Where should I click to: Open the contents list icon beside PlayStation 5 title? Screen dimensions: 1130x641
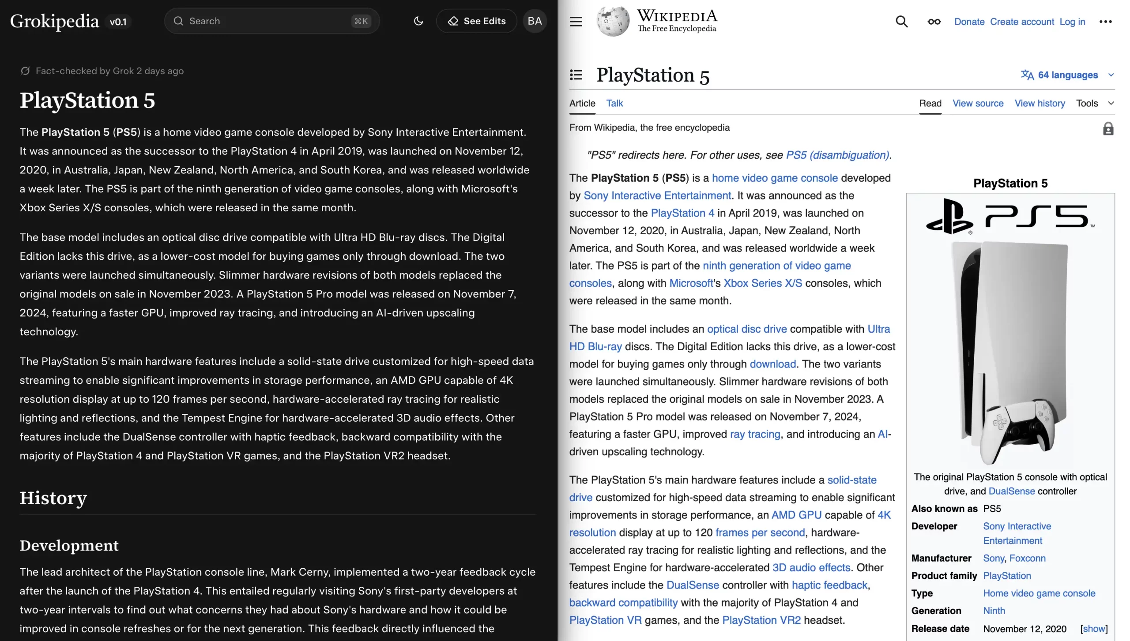click(575, 75)
